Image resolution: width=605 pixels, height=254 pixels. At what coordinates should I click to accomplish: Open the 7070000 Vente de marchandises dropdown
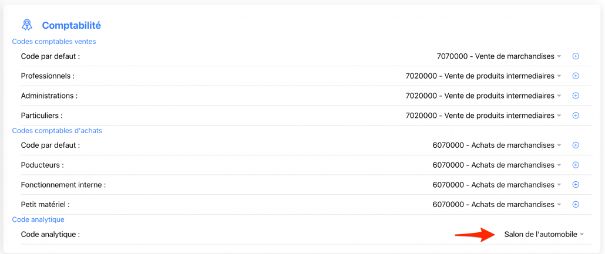499,56
